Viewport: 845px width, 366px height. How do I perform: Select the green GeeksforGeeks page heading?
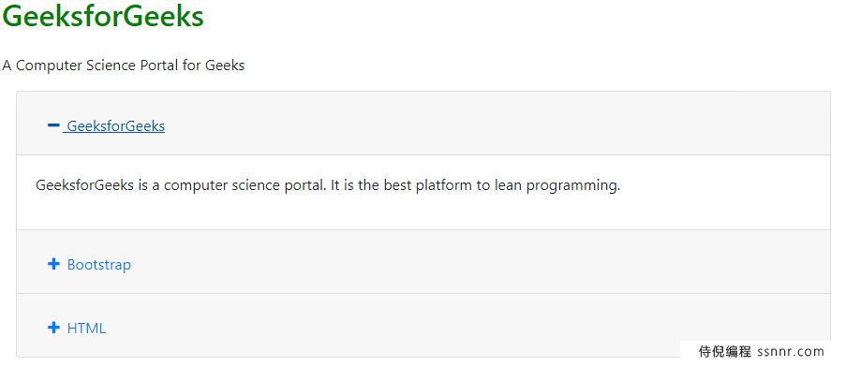click(x=103, y=16)
